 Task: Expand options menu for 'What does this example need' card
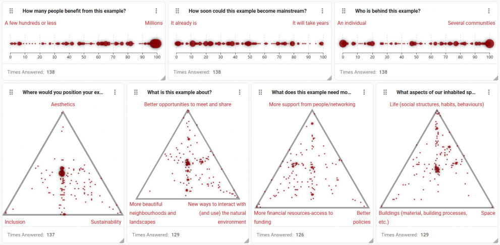point(365,92)
